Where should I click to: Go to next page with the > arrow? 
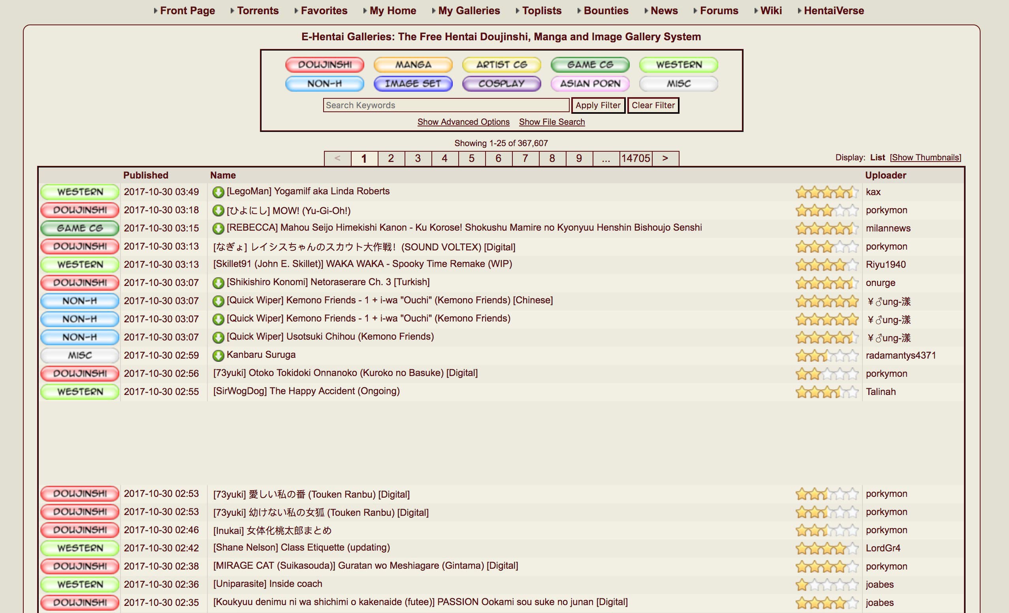665,158
